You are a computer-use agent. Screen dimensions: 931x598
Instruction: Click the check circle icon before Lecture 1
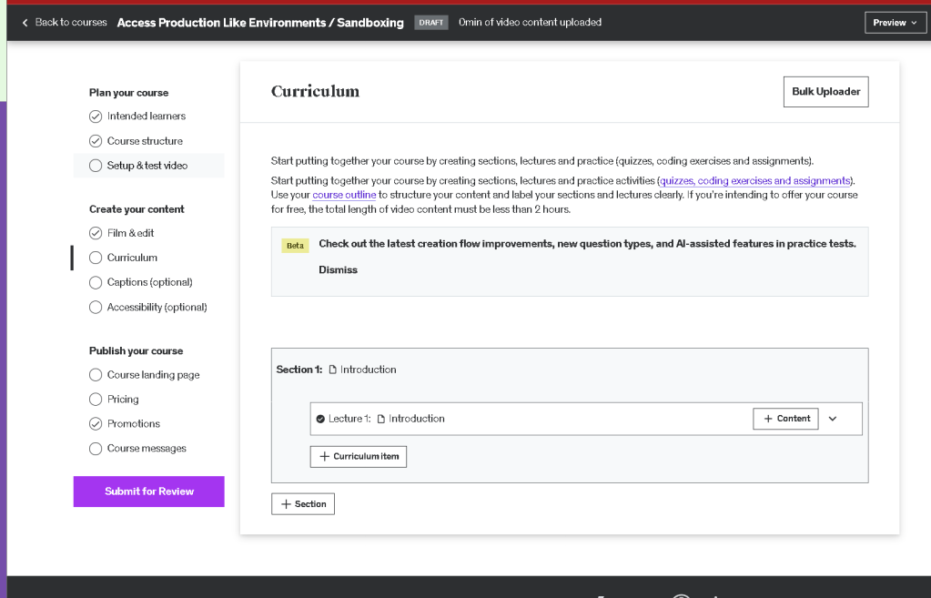click(320, 419)
